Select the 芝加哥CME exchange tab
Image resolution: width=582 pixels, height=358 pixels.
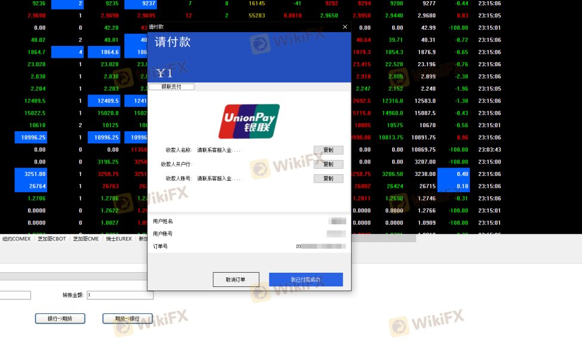click(x=86, y=239)
